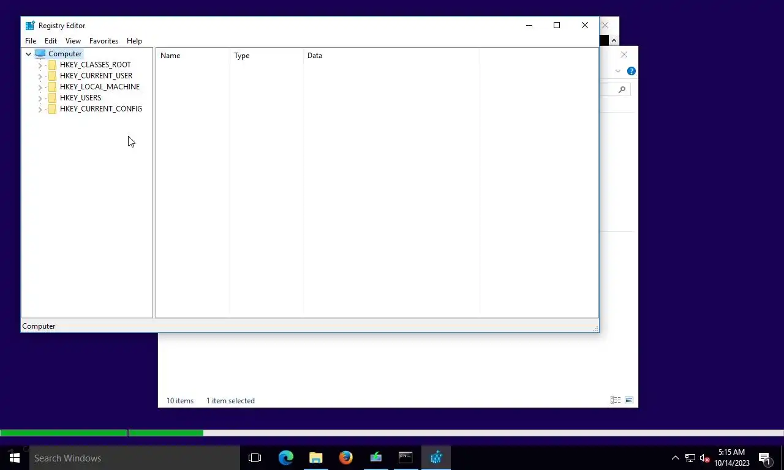Expand the HKEY_CURRENT_USER arrow
Viewport: 784px width, 470px height.
coord(40,76)
